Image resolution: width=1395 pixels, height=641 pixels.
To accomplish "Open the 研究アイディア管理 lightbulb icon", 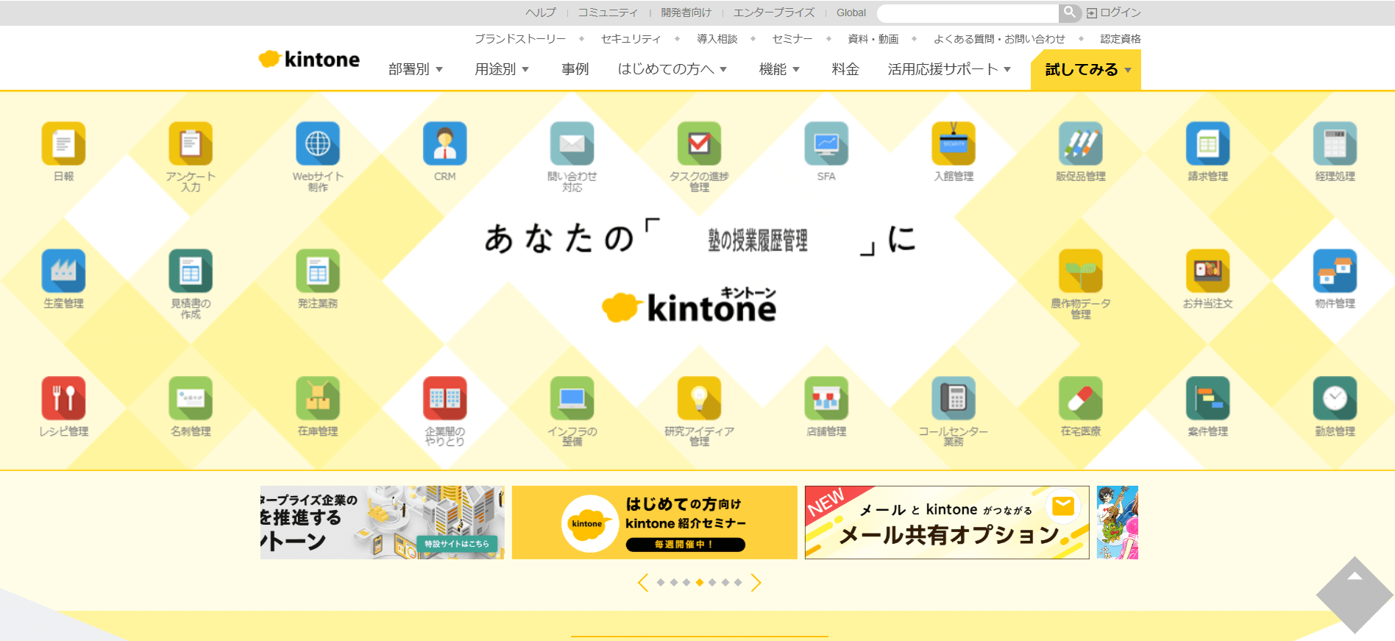I will tap(700, 398).
